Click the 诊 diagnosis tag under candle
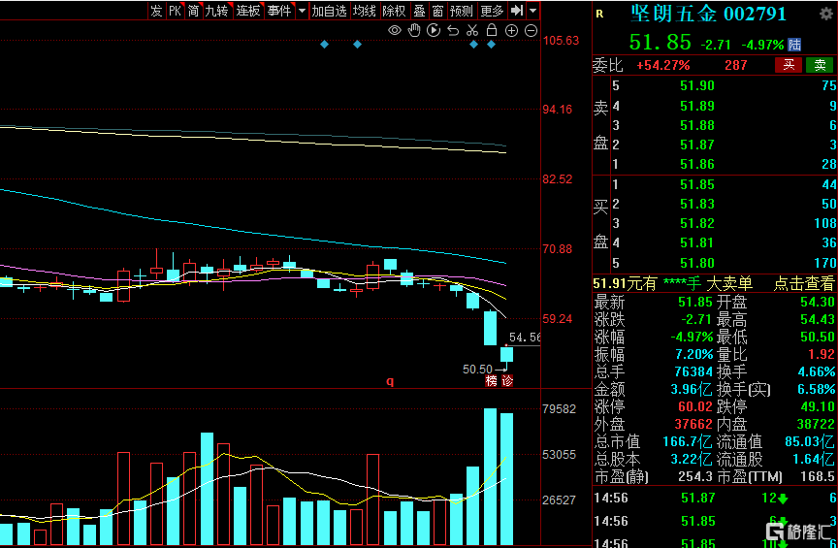 click(506, 380)
